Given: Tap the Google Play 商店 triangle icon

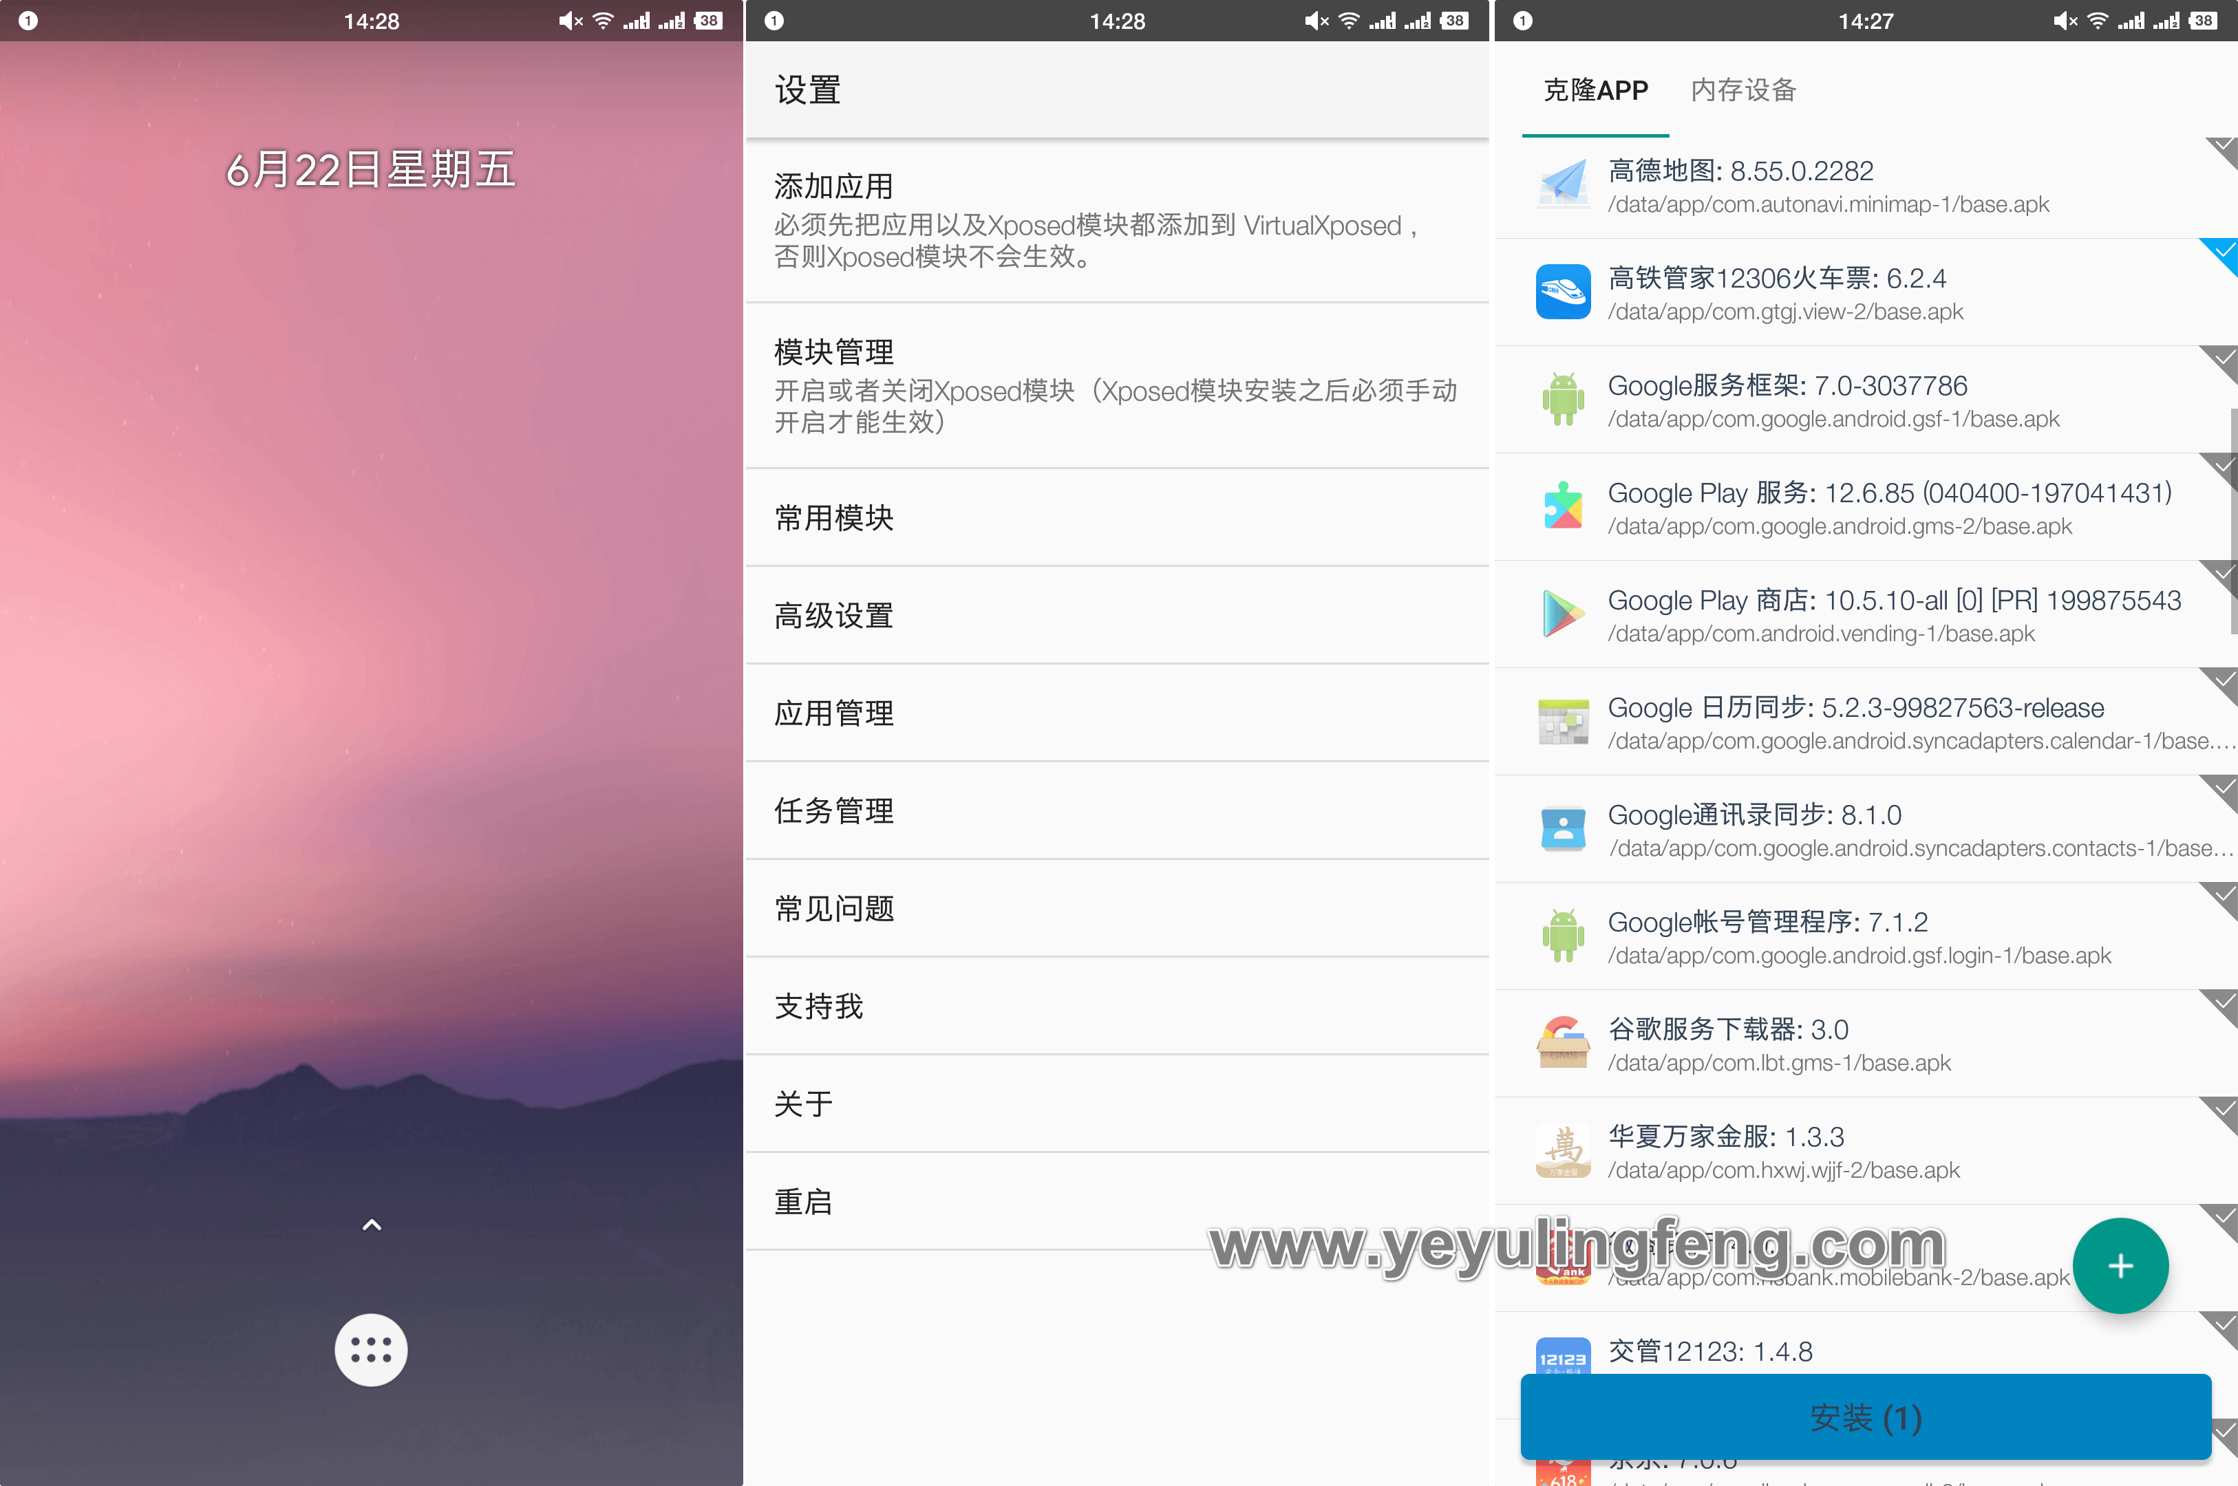Looking at the screenshot, I should point(1563,613).
